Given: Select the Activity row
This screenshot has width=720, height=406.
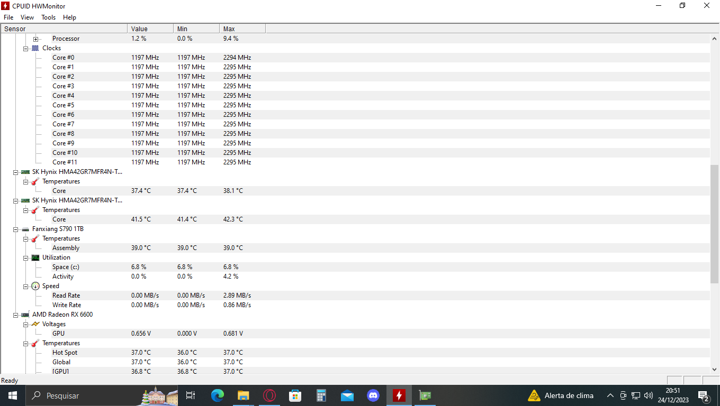Looking at the screenshot, I should click(x=355, y=276).
